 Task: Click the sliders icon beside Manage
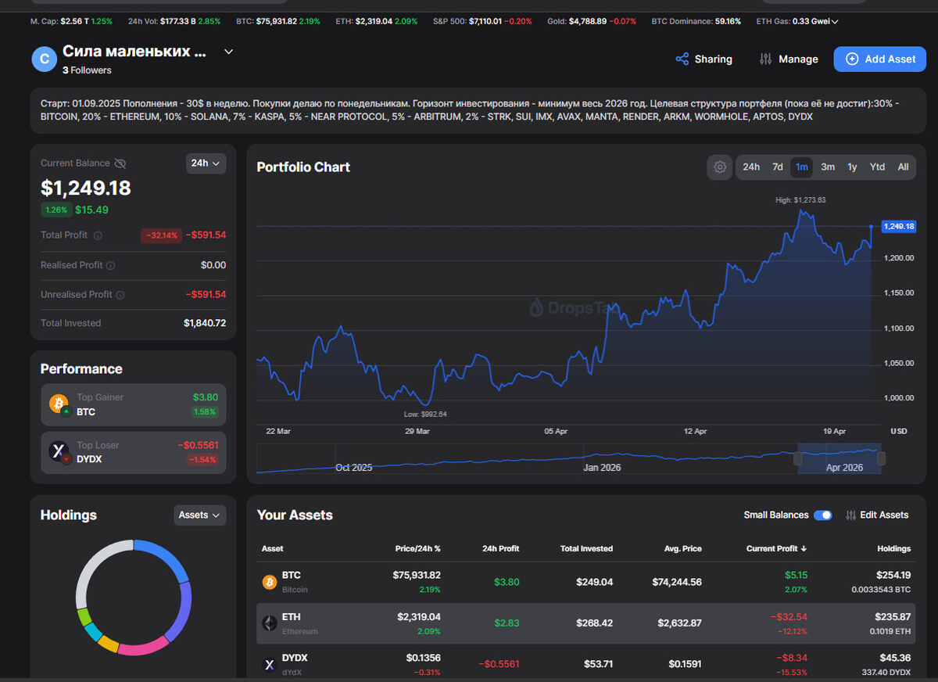pyautogui.click(x=765, y=59)
